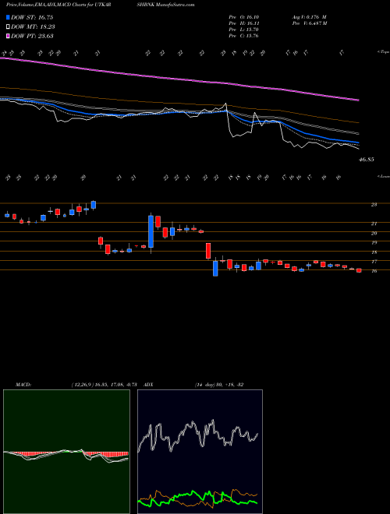Click the tall blue candlestick near price 21
Screen dimensions: 390x514
pyautogui.click(x=151, y=231)
